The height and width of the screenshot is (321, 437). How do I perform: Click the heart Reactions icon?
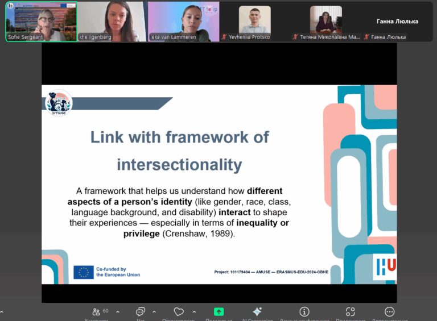pos(179,312)
